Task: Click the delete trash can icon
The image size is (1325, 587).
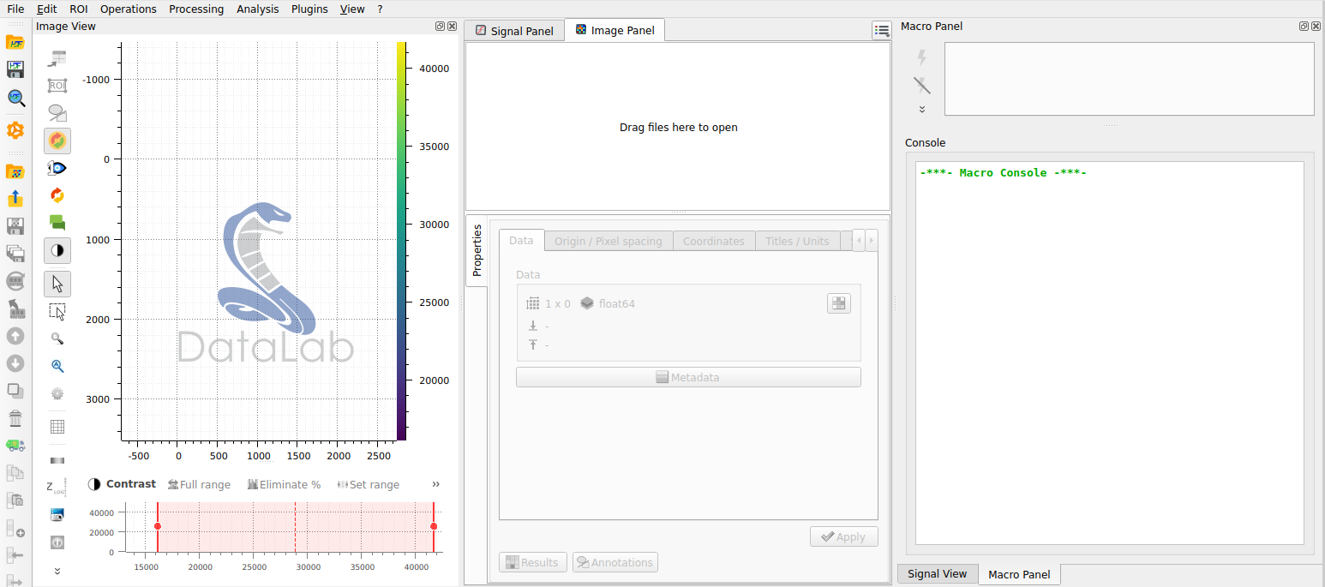Action: (15, 418)
